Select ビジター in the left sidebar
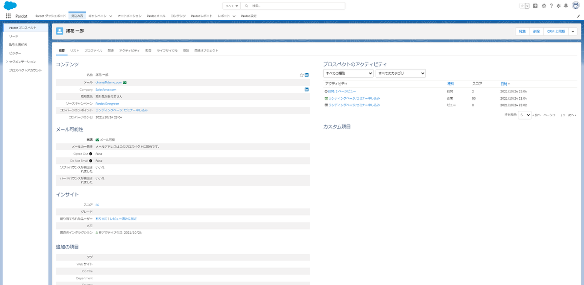Image resolution: width=584 pixels, height=285 pixels. click(x=15, y=53)
